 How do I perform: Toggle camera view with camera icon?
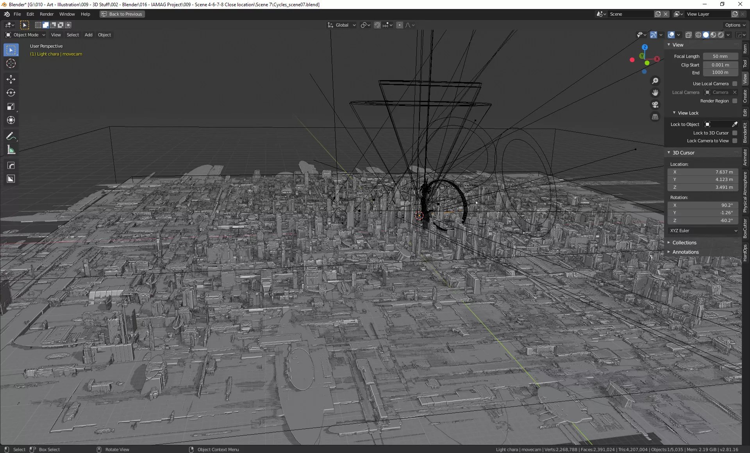coord(655,105)
